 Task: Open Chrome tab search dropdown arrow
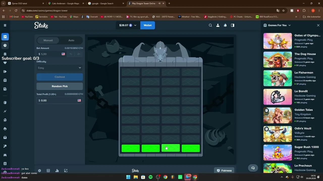tap(3, 4)
